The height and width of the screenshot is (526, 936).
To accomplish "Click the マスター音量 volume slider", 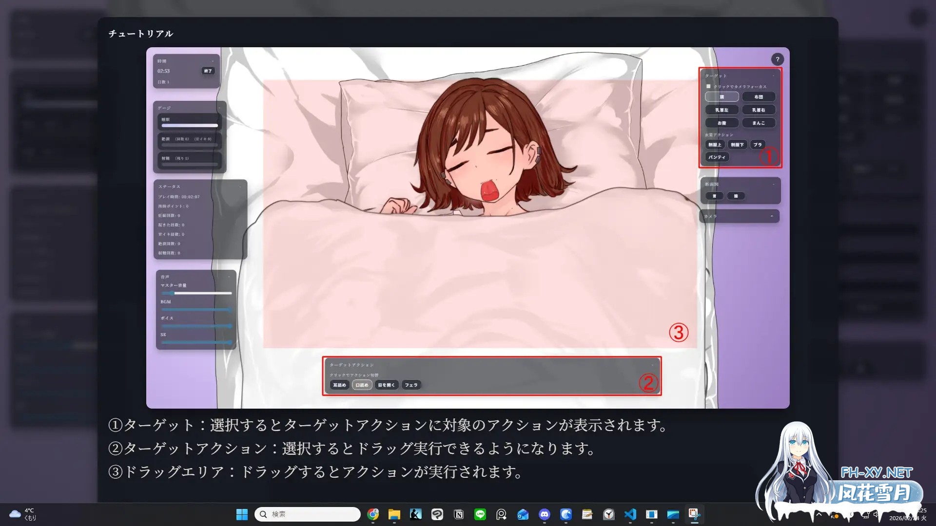I will [195, 293].
